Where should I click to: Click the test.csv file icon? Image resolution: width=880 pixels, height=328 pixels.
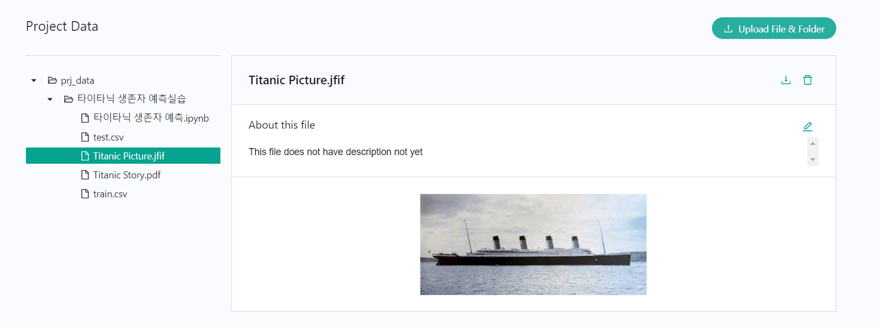pos(85,137)
